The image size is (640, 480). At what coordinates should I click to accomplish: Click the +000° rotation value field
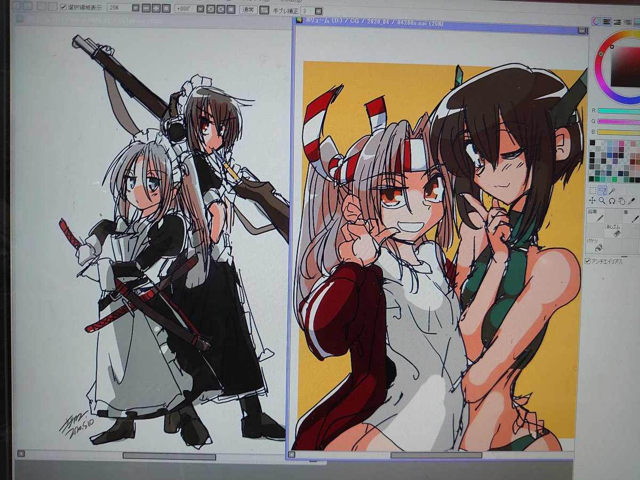[186, 9]
